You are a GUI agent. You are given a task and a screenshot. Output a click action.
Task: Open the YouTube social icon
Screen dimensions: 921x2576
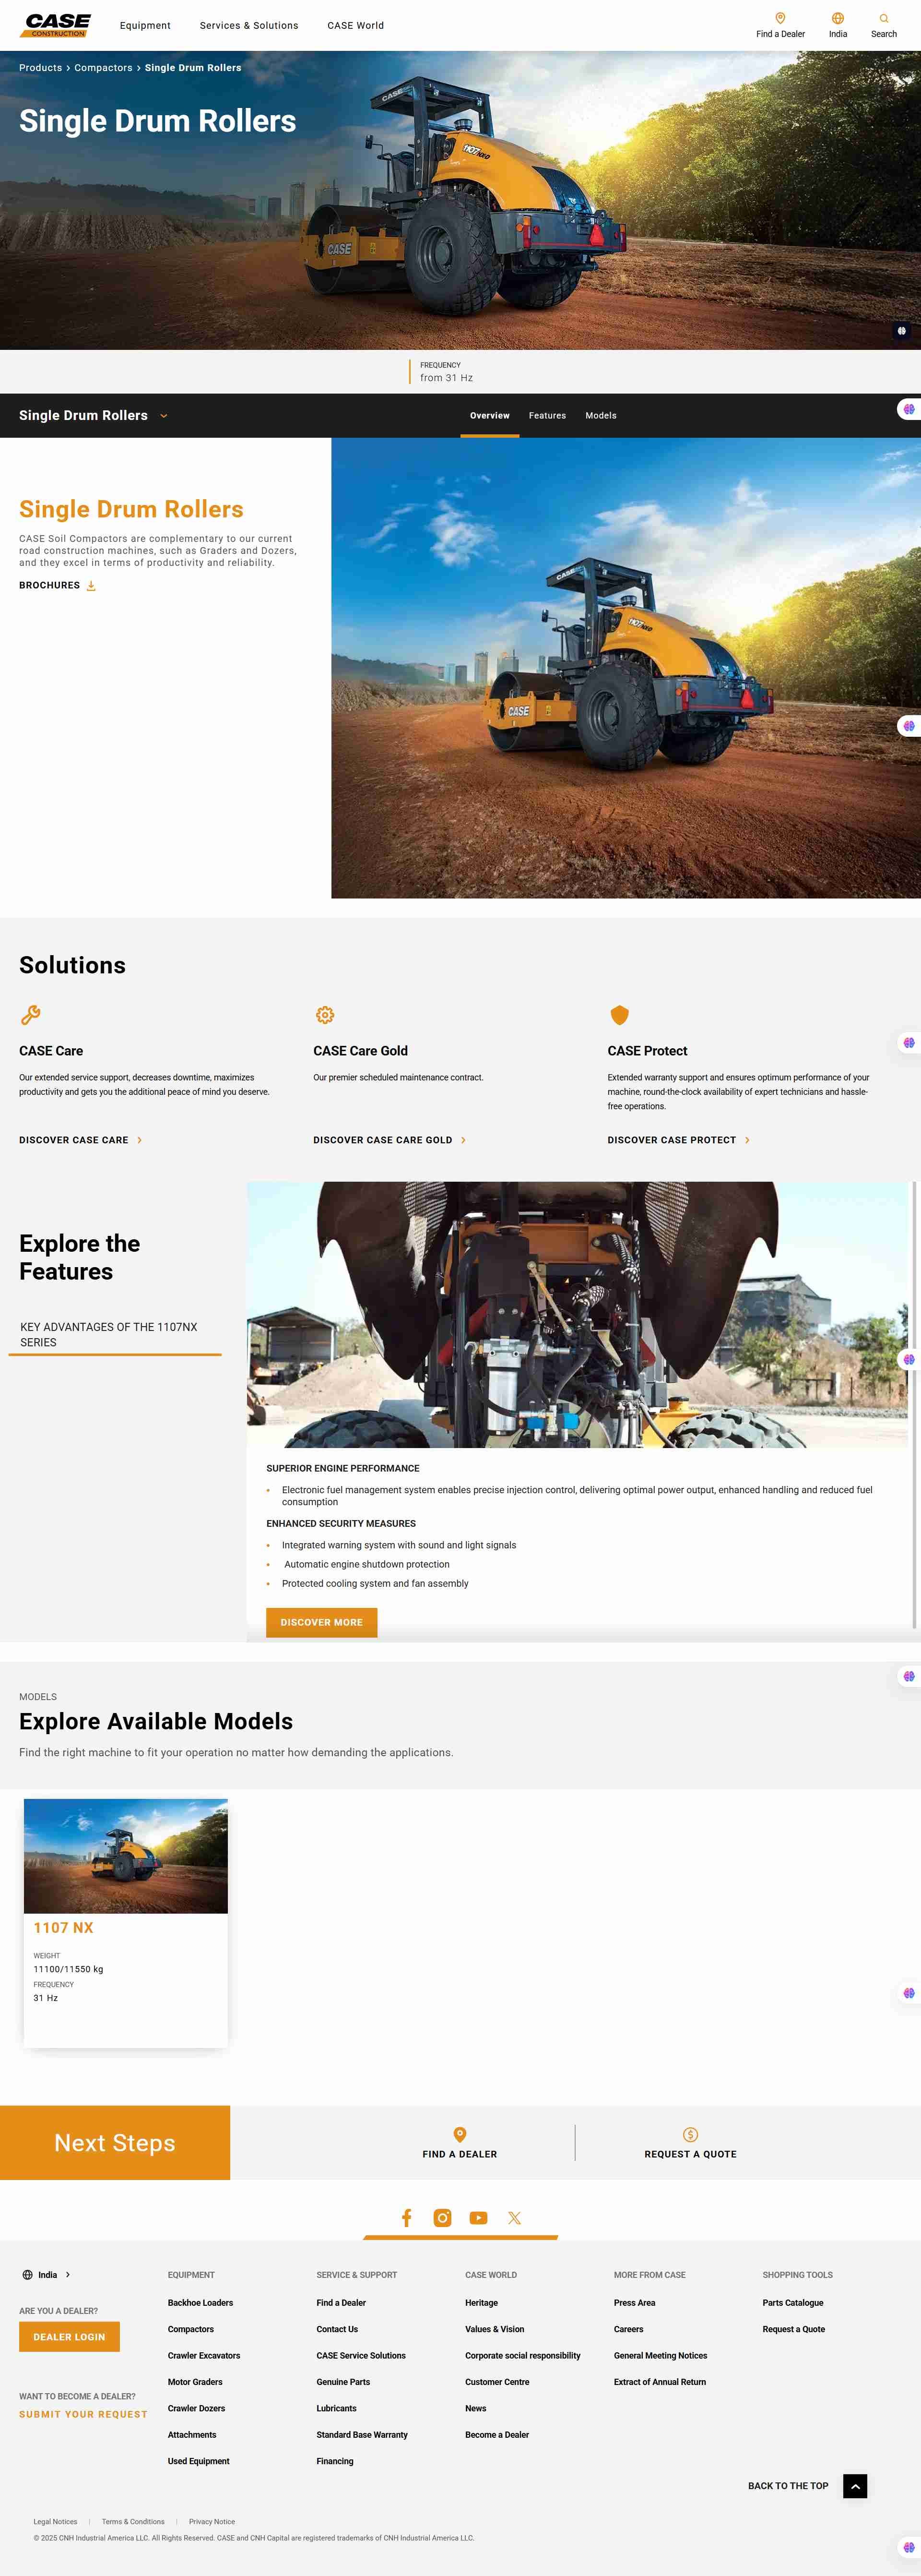[x=478, y=2217]
